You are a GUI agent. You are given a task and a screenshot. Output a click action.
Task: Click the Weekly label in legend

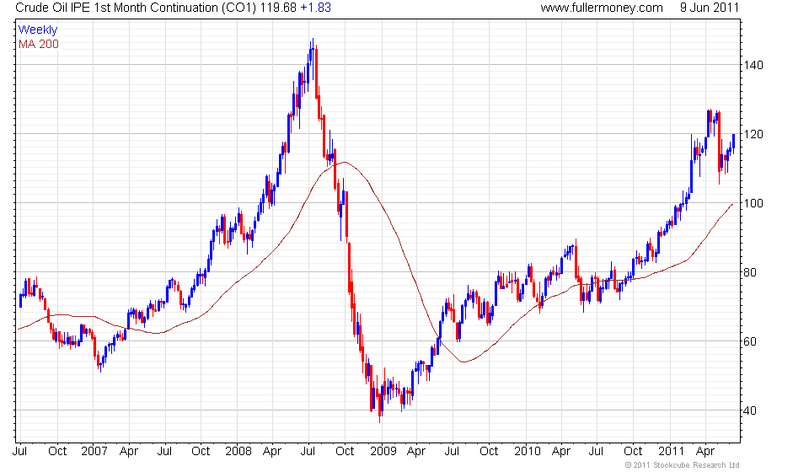coord(38,29)
